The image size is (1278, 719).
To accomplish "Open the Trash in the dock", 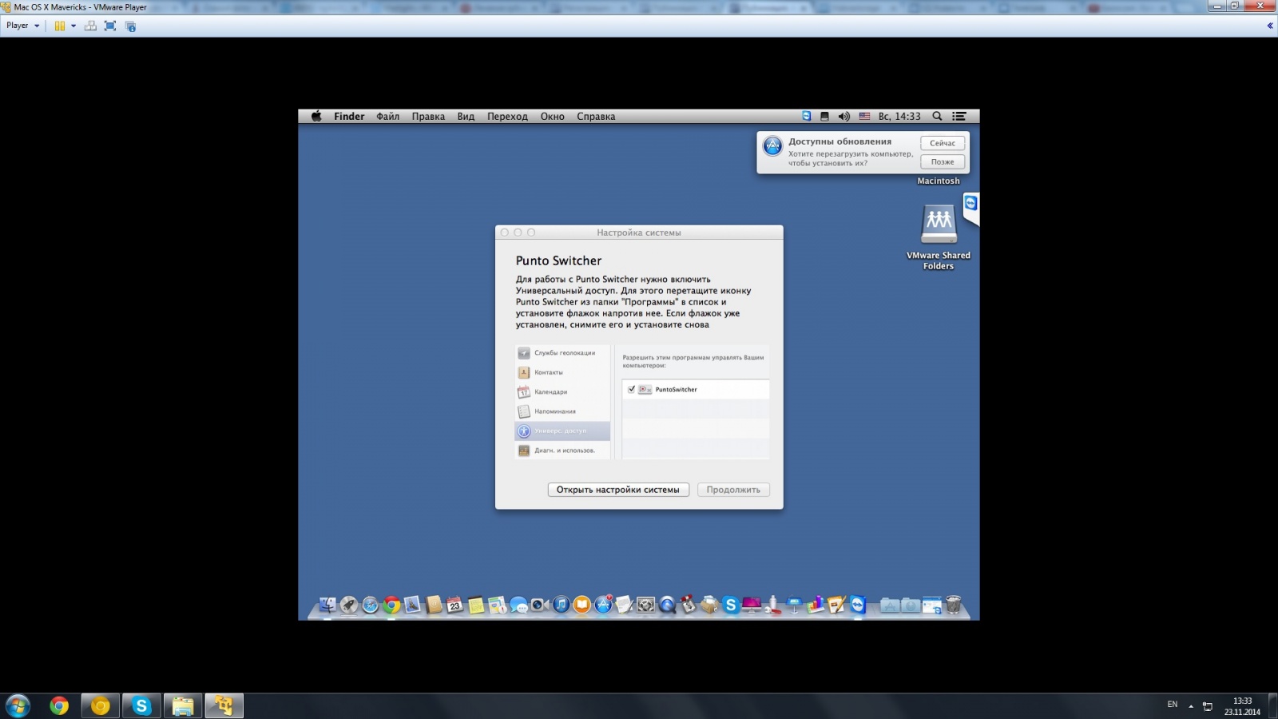I will (953, 605).
